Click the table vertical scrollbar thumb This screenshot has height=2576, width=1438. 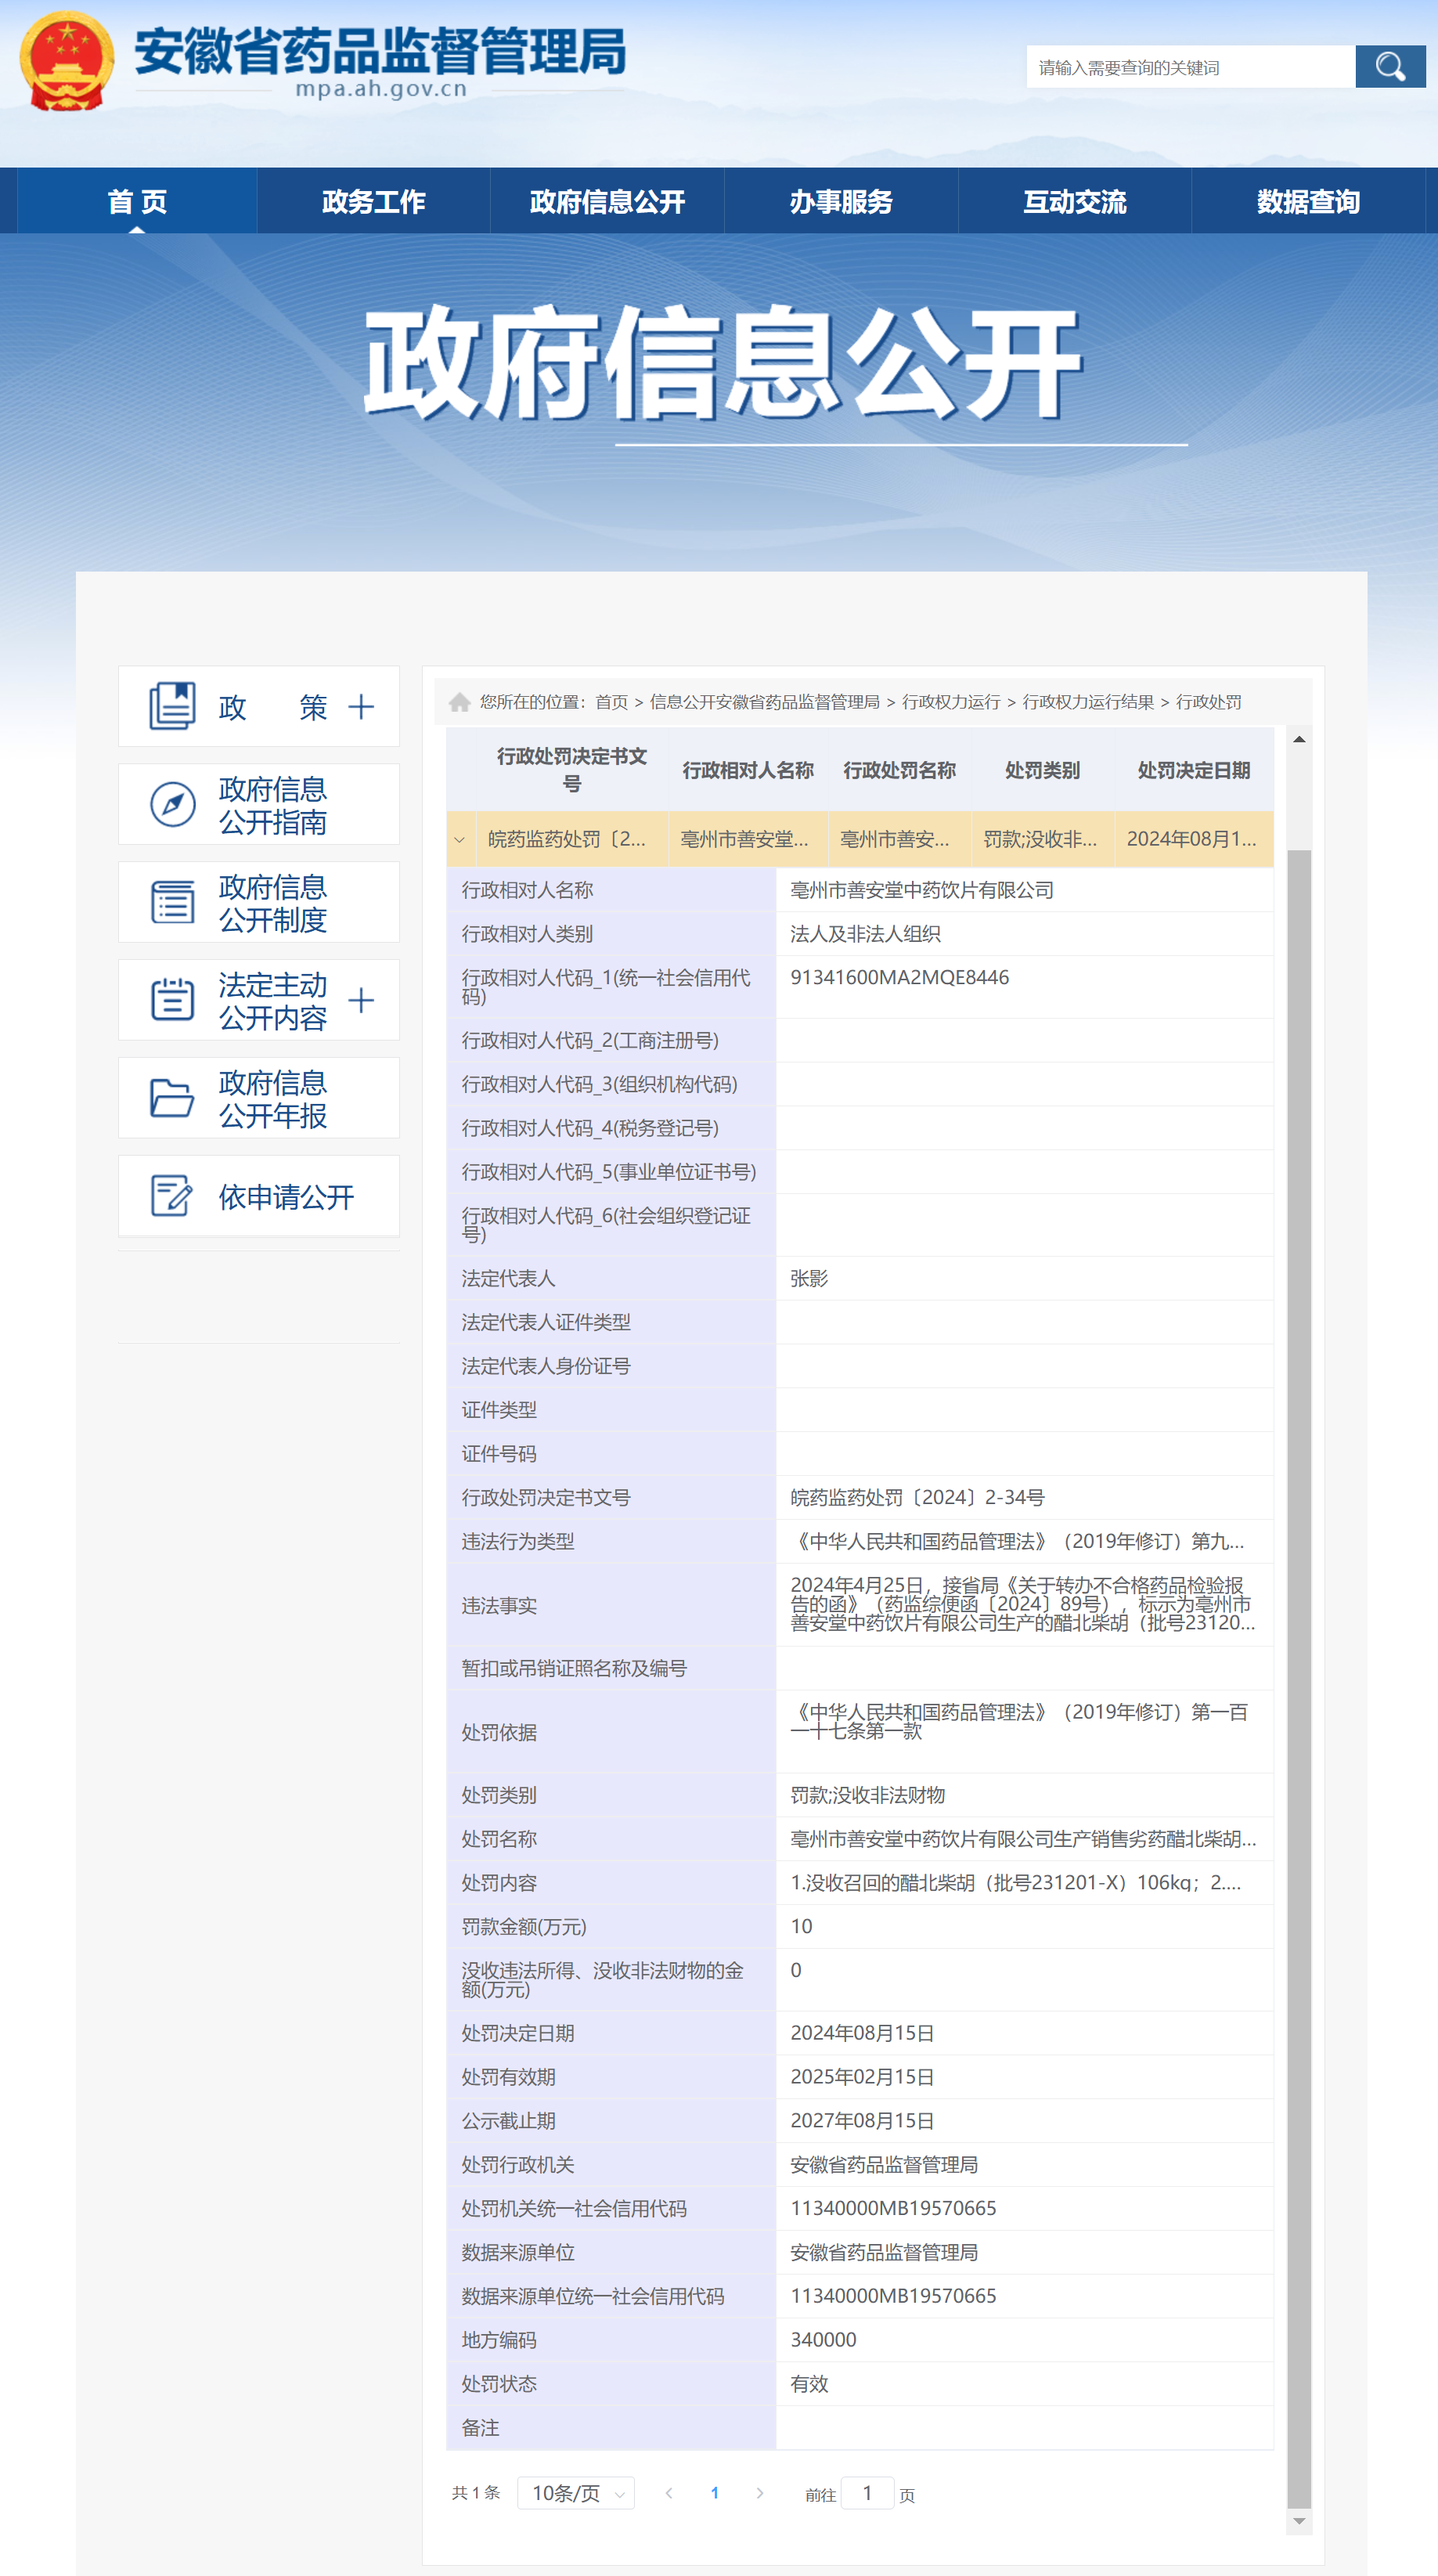point(1299,1680)
